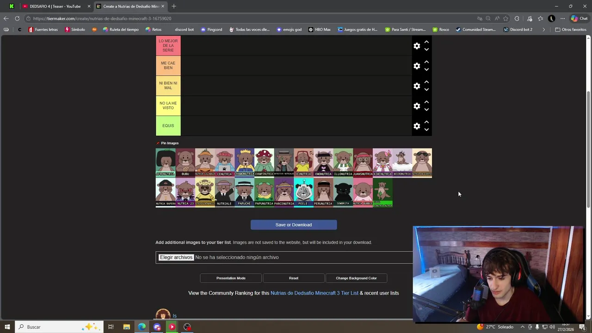Image resolution: width=592 pixels, height=333 pixels.
Task: Select the NUTRIA BUBBLE image
Action: coord(363,192)
